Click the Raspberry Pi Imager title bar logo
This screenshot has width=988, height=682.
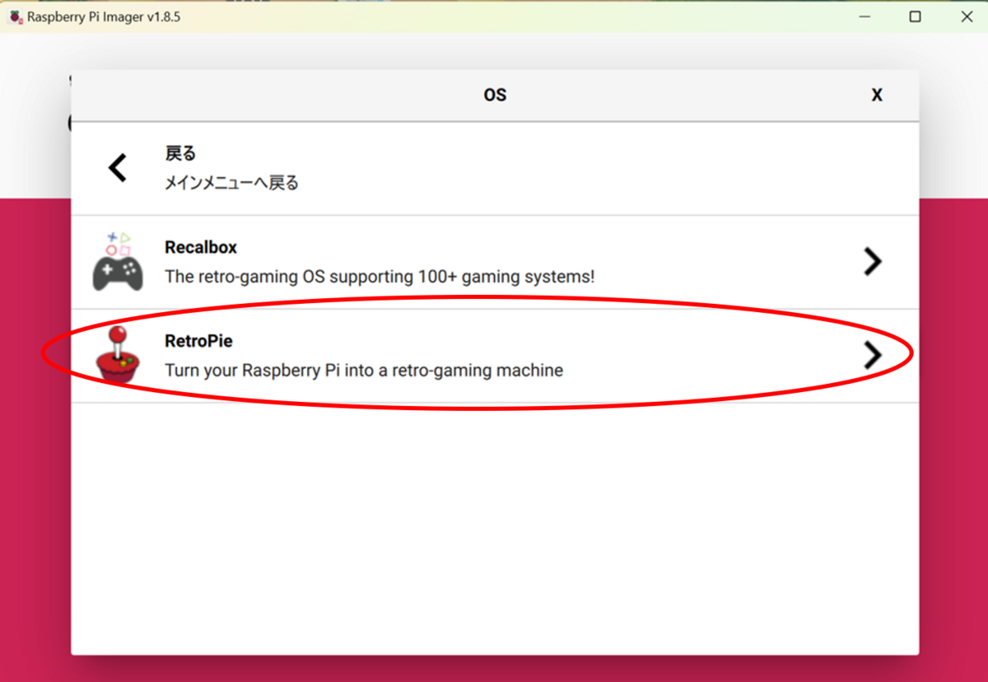16,16
